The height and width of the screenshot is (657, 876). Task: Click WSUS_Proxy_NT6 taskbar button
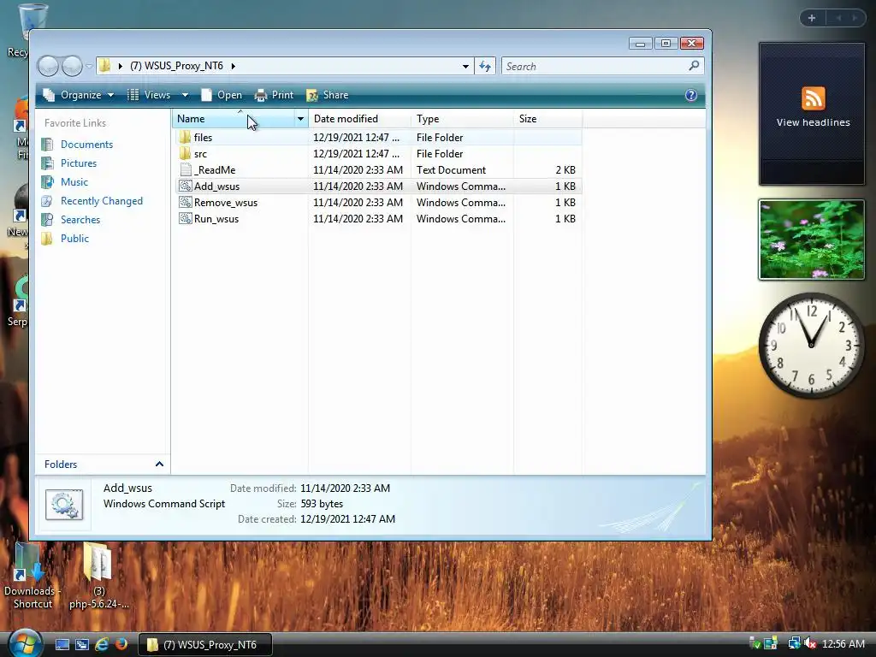coord(204,645)
